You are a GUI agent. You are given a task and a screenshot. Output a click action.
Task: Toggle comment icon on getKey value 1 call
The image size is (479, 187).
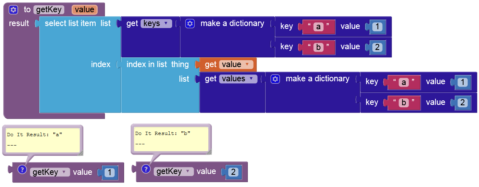22,170
